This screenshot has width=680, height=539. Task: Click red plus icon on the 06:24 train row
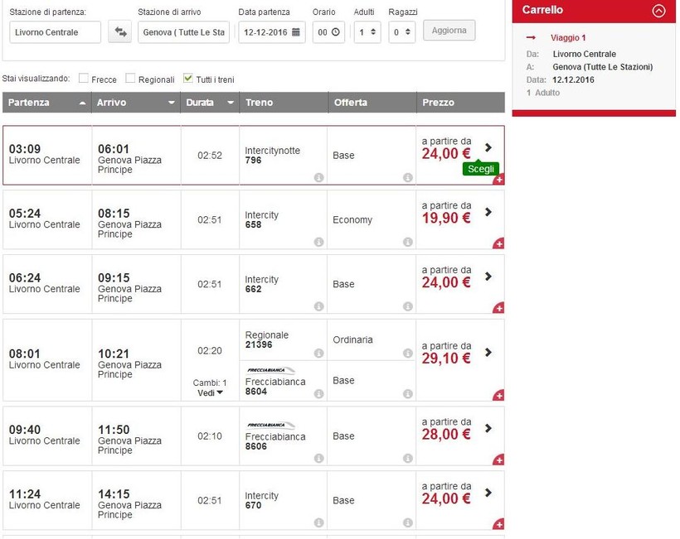498,308
